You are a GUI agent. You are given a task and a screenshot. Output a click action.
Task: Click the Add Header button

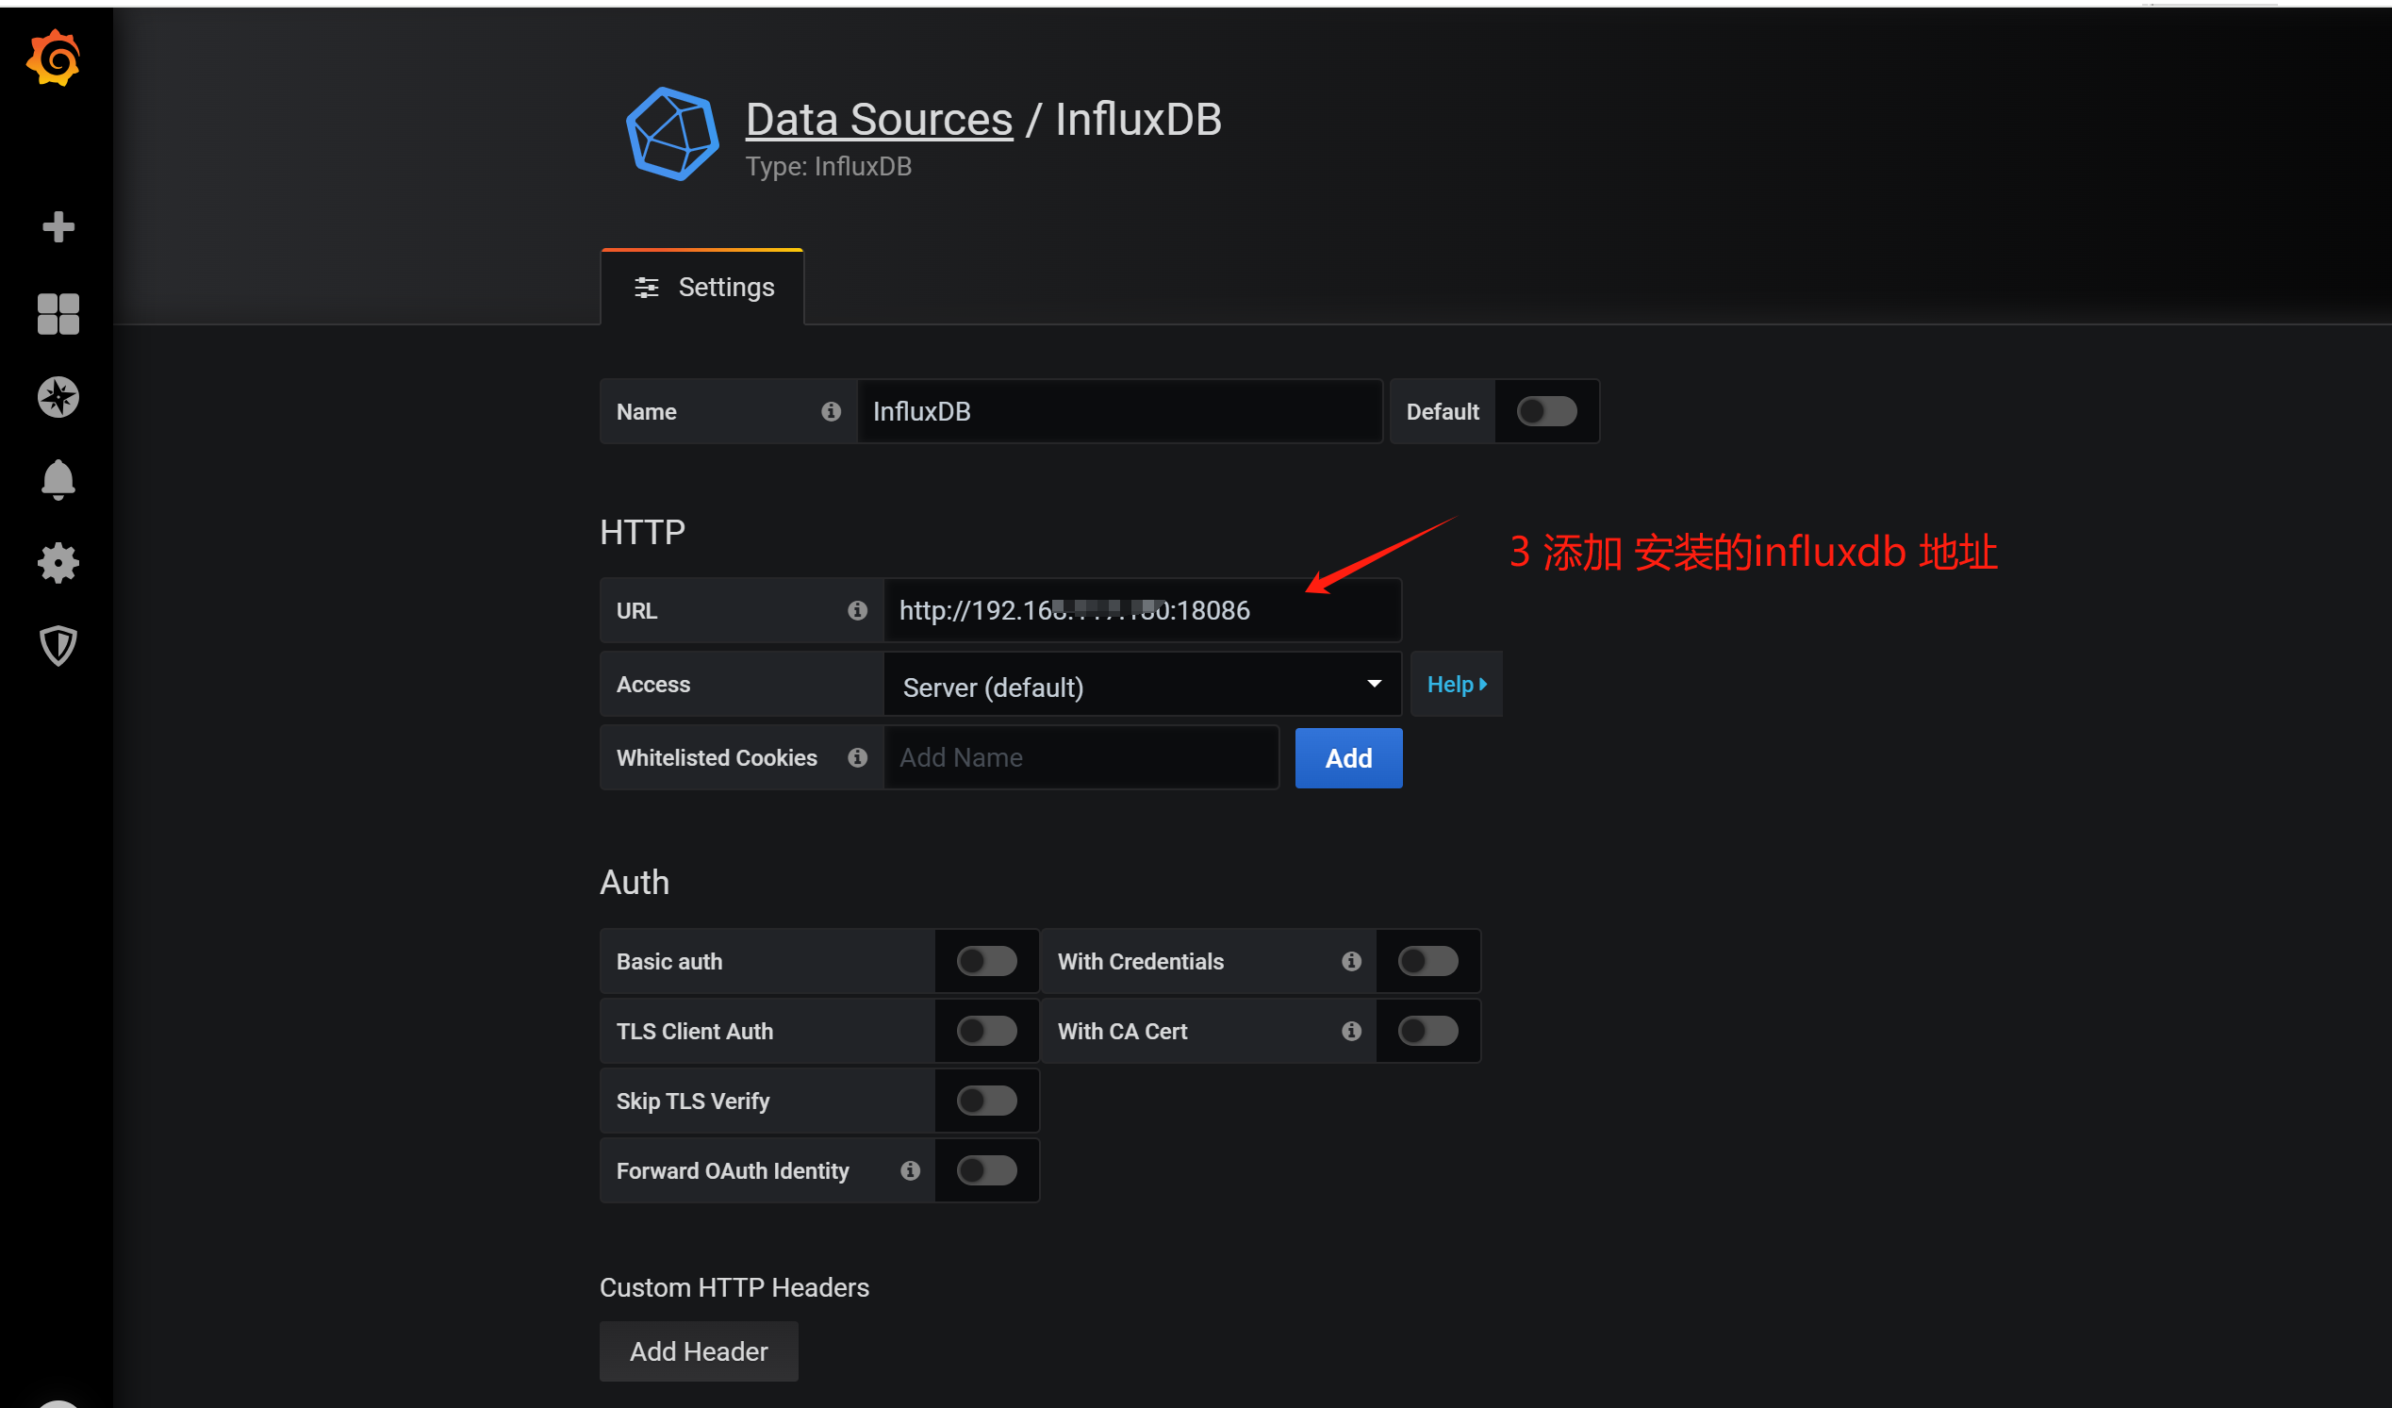click(699, 1350)
